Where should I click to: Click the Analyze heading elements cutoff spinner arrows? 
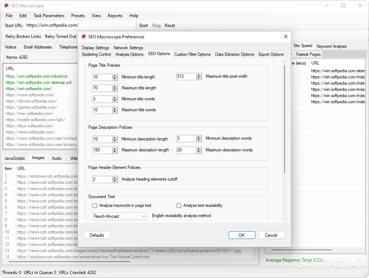[x=115, y=179]
